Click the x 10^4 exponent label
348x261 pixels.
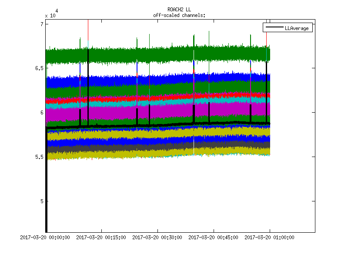tap(50, 14)
